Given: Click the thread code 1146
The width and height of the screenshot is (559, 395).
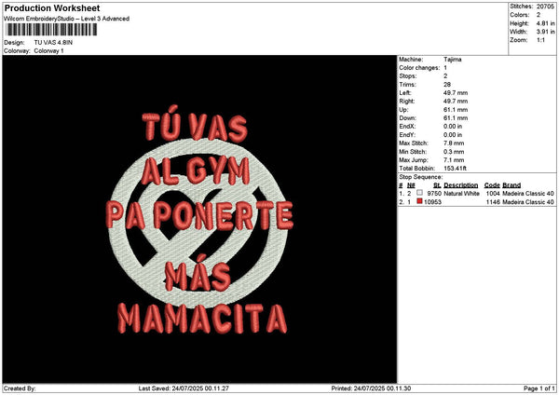Looking at the screenshot, I should click(x=493, y=202).
